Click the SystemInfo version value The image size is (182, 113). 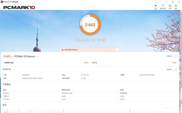click(x=83, y=78)
